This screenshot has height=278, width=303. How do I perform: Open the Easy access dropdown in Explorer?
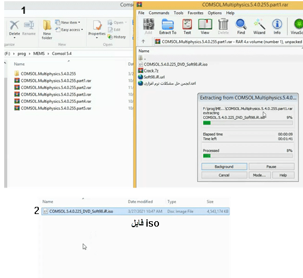pos(69,30)
